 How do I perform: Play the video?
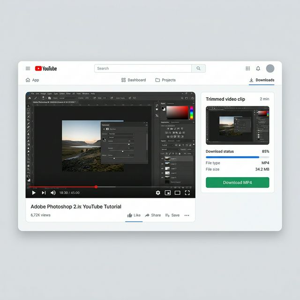pyautogui.click(x=34, y=193)
